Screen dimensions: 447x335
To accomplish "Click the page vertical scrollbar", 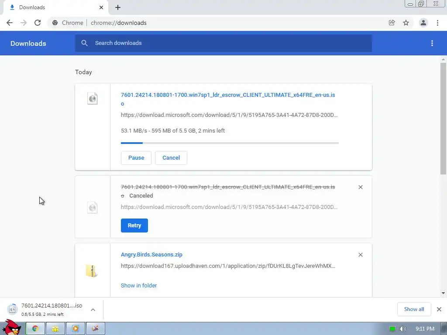I will pyautogui.click(x=443, y=118).
